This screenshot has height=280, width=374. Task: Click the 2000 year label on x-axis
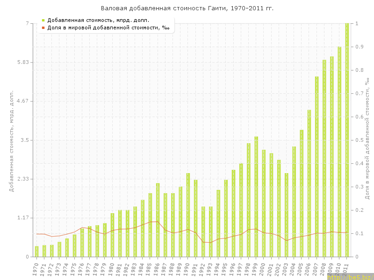click(x=263, y=269)
